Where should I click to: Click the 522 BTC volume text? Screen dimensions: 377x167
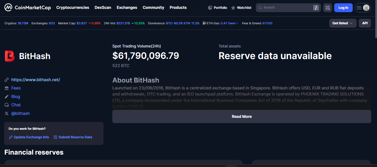[121, 66]
